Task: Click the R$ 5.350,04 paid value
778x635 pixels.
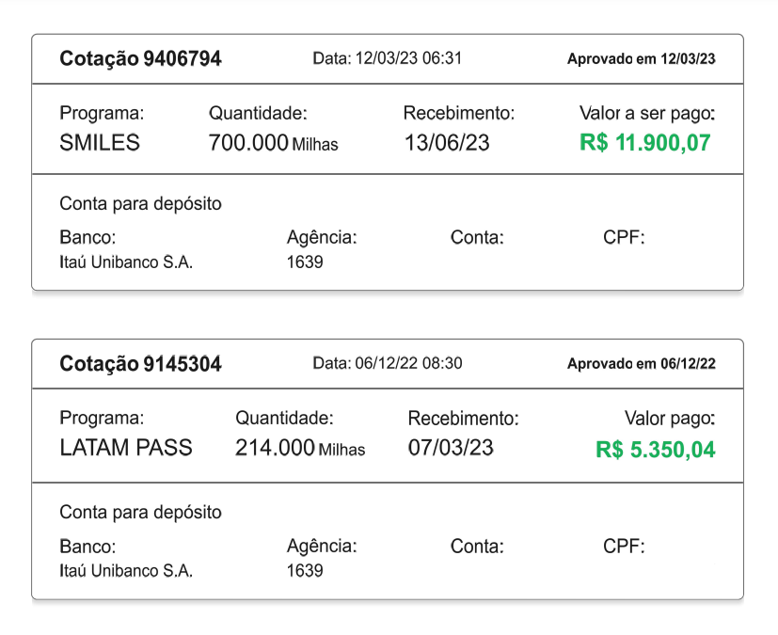Action: (x=656, y=450)
